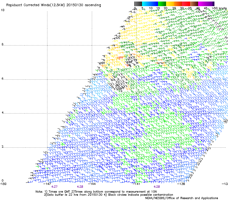Click the purple time stamp '4:27'
The image size is (228, 200).
(x=55, y=187)
